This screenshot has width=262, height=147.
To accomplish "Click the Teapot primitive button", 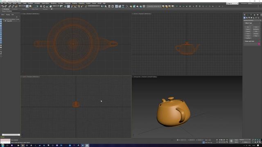I will (x=248, y=36).
